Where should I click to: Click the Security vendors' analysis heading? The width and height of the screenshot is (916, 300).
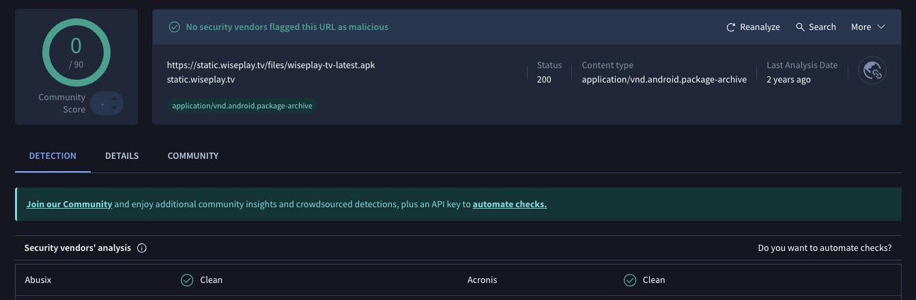pyautogui.click(x=77, y=248)
